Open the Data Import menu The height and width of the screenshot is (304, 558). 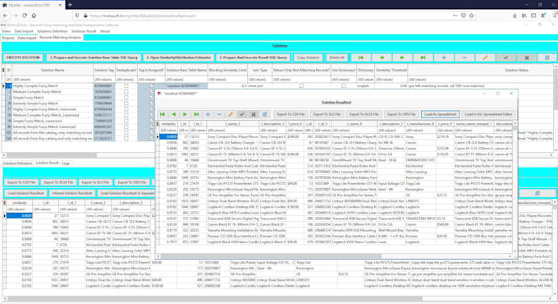coord(23,31)
